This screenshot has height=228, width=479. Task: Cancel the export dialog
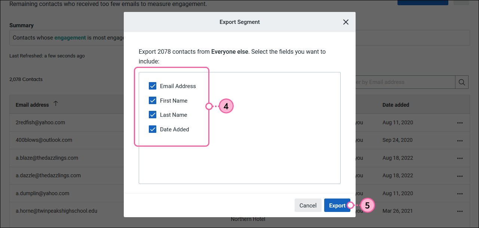click(308, 205)
